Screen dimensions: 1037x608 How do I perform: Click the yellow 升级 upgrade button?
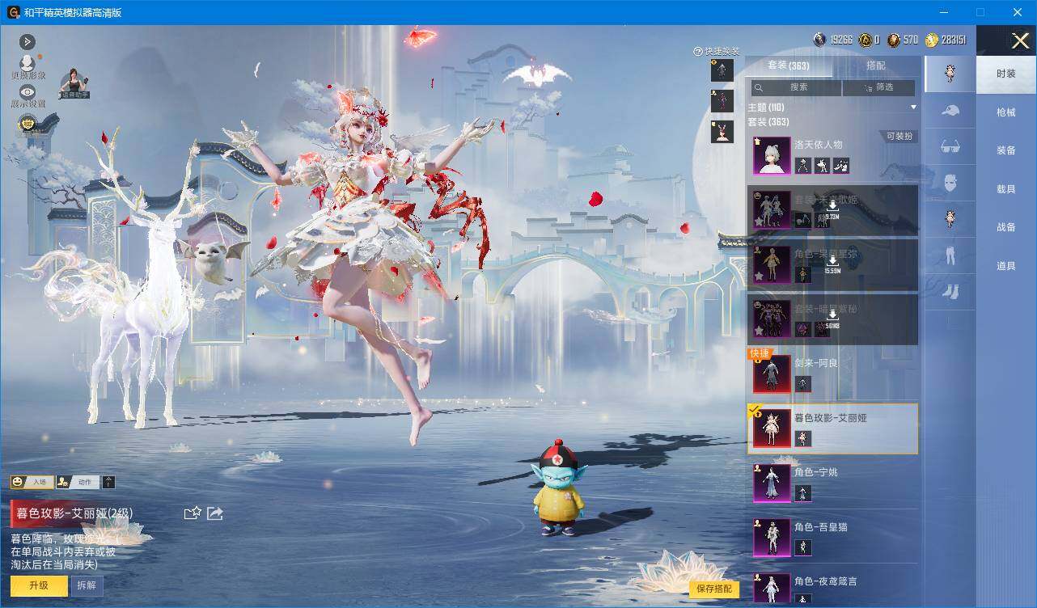tap(39, 585)
